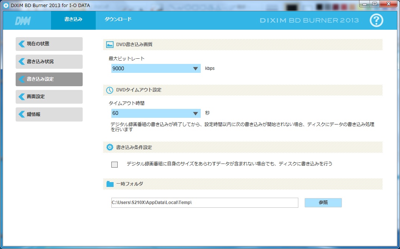
Task: Click the 書き込み条件設定 heading text
Action: pyautogui.click(x=134, y=148)
